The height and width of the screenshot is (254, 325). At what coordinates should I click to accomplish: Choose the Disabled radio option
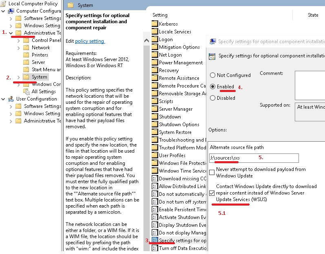(x=213, y=98)
